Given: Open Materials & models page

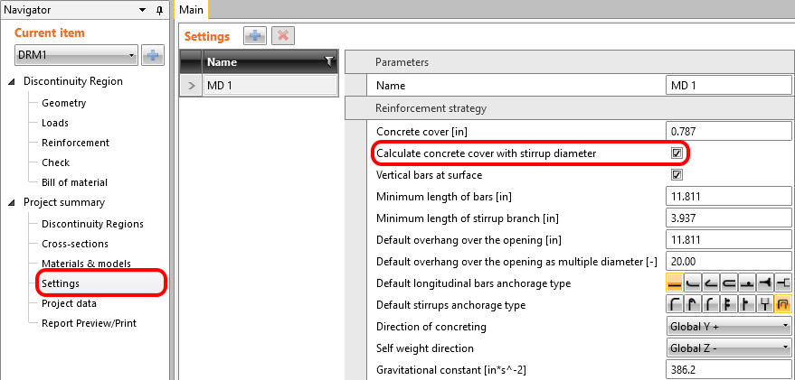Looking at the screenshot, I should (86, 264).
